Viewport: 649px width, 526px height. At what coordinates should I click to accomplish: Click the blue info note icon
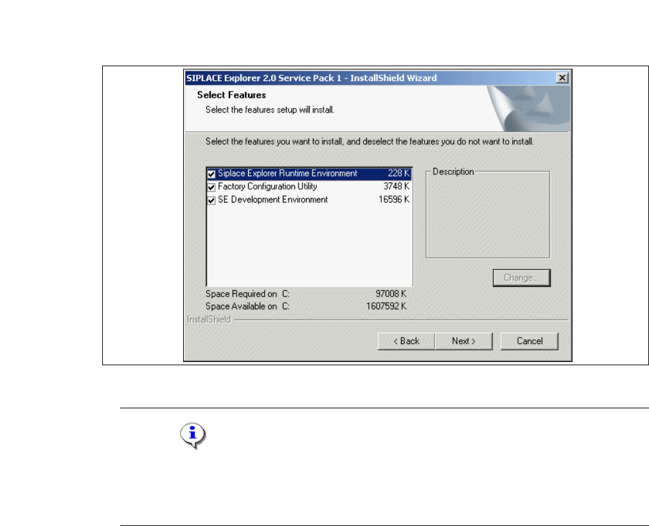pyautogui.click(x=193, y=436)
